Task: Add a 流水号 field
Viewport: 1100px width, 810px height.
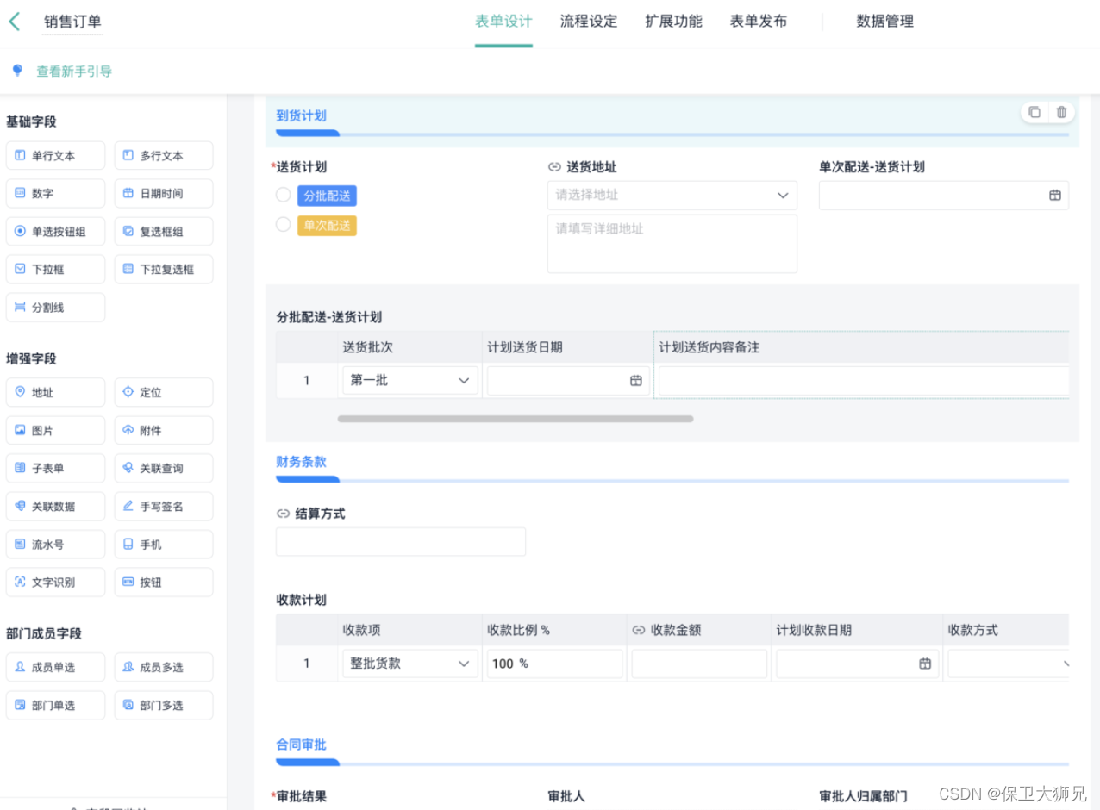Action: pyautogui.click(x=55, y=545)
